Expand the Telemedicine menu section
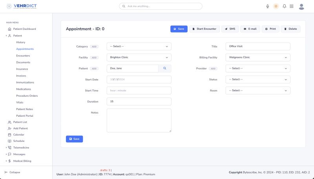This screenshot has height=179, width=314. [x=21, y=148]
